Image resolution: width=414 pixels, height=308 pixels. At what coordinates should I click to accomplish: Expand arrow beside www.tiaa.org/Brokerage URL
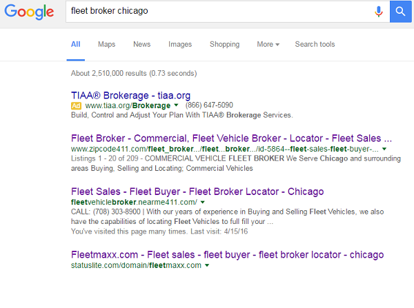point(177,105)
